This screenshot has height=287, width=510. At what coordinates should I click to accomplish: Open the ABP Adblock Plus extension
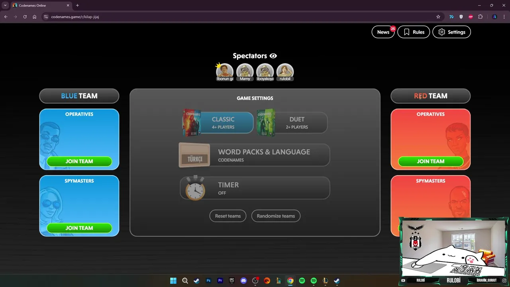[471, 17]
